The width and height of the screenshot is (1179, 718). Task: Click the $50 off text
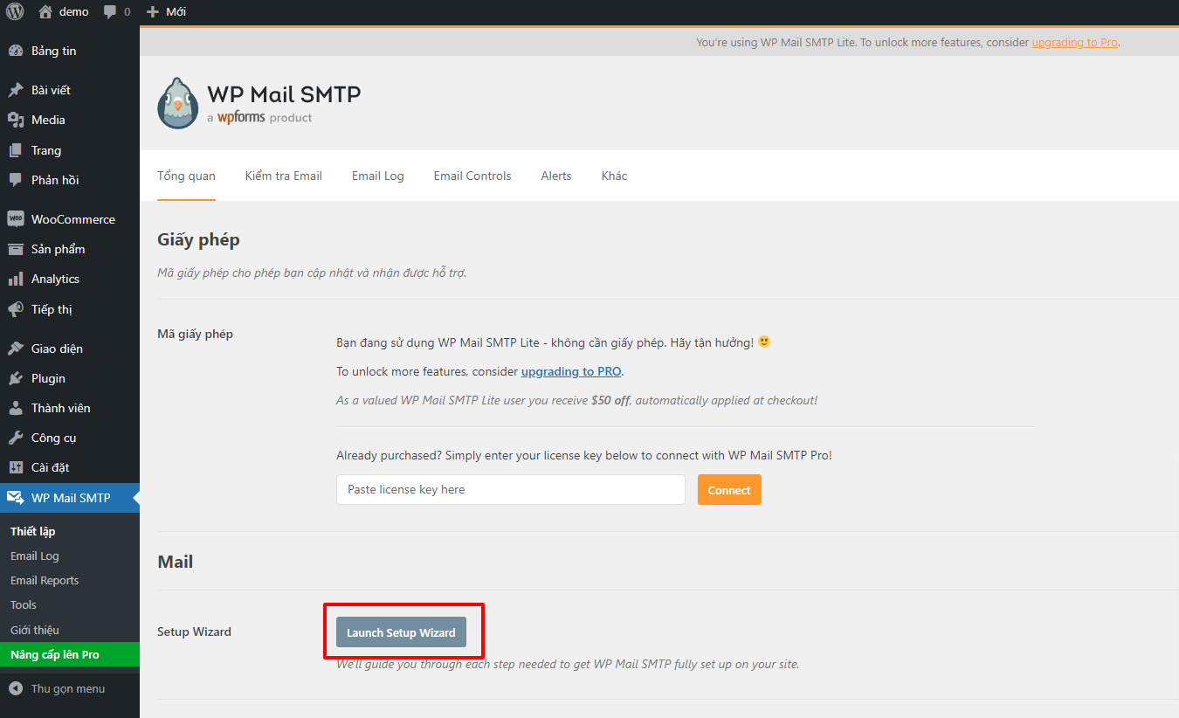tap(611, 400)
